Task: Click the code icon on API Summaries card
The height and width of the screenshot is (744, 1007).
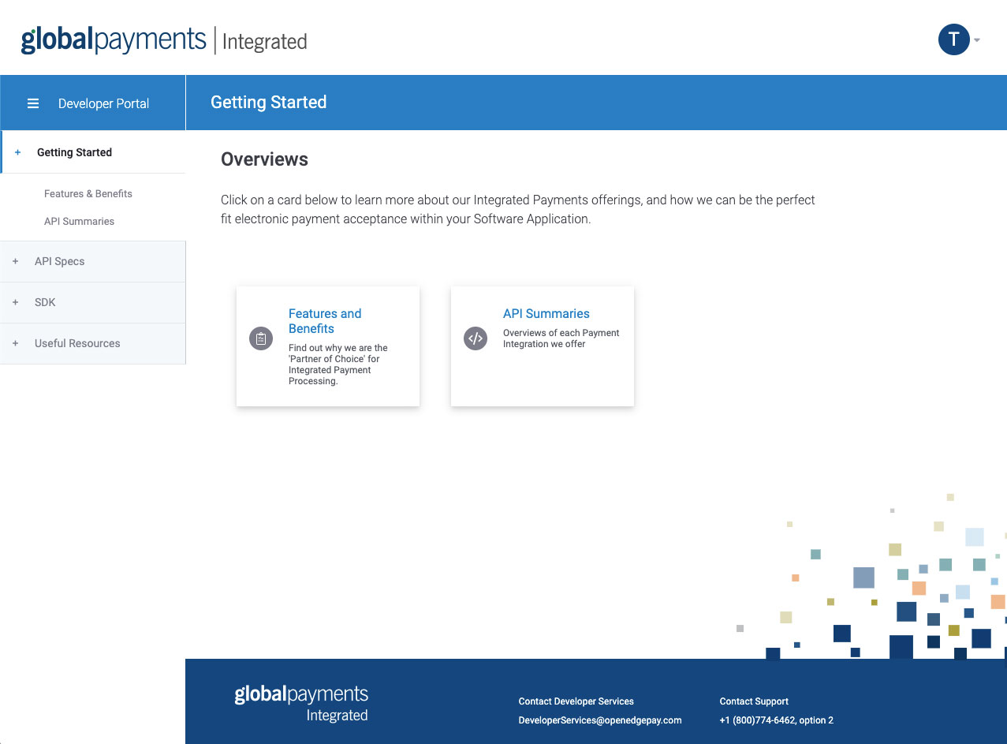Action: [475, 338]
